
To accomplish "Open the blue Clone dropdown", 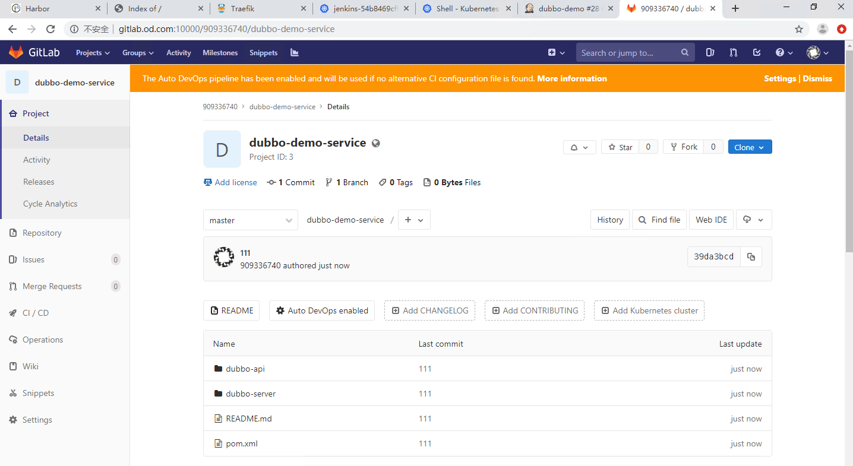I will point(750,147).
